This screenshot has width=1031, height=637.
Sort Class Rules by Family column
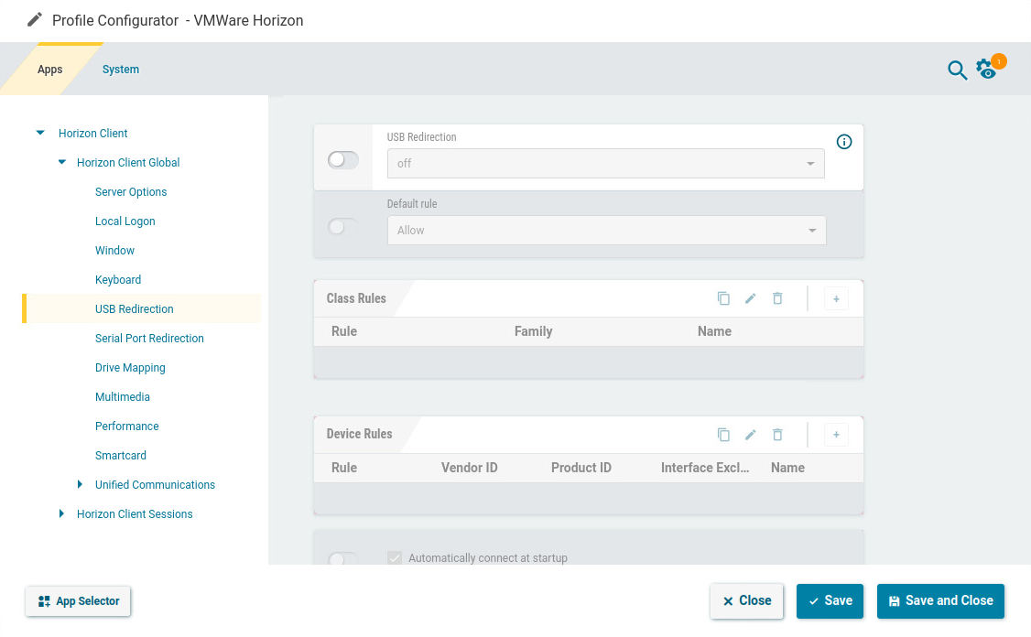[x=533, y=331]
